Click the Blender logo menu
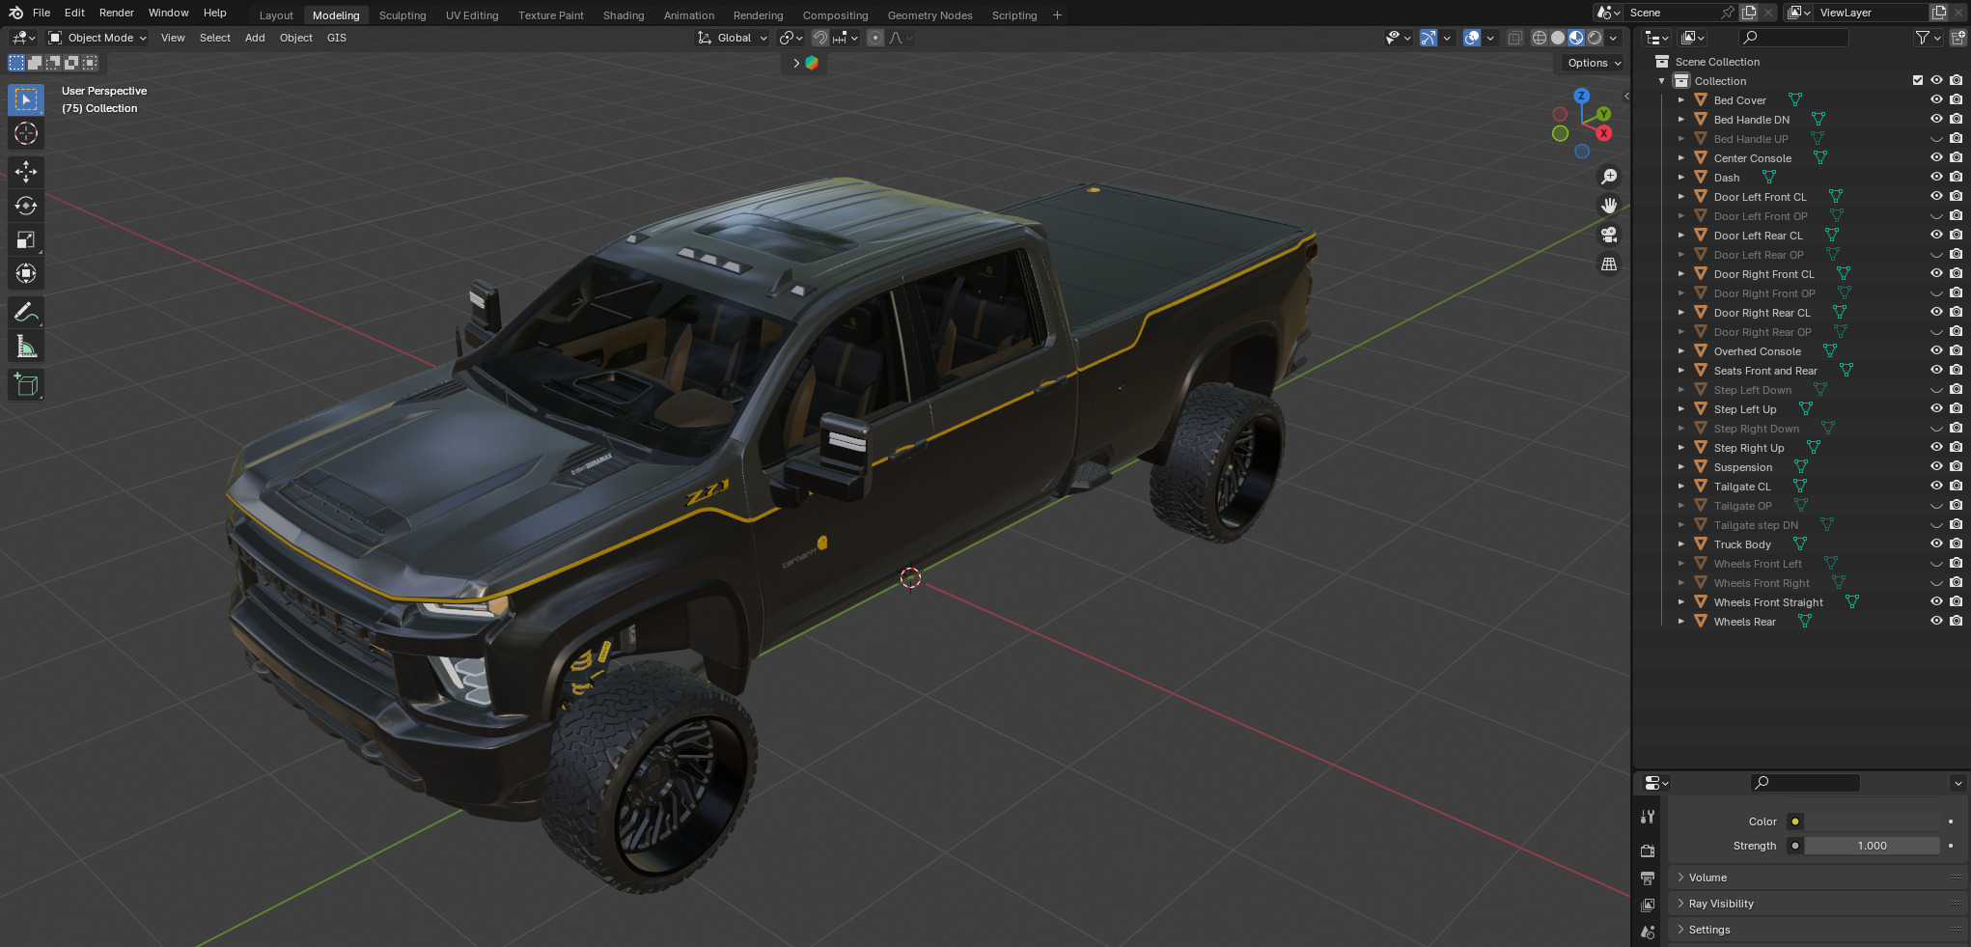Image resolution: width=1971 pixels, height=947 pixels. pyautogui.click(x=15, y=13)
